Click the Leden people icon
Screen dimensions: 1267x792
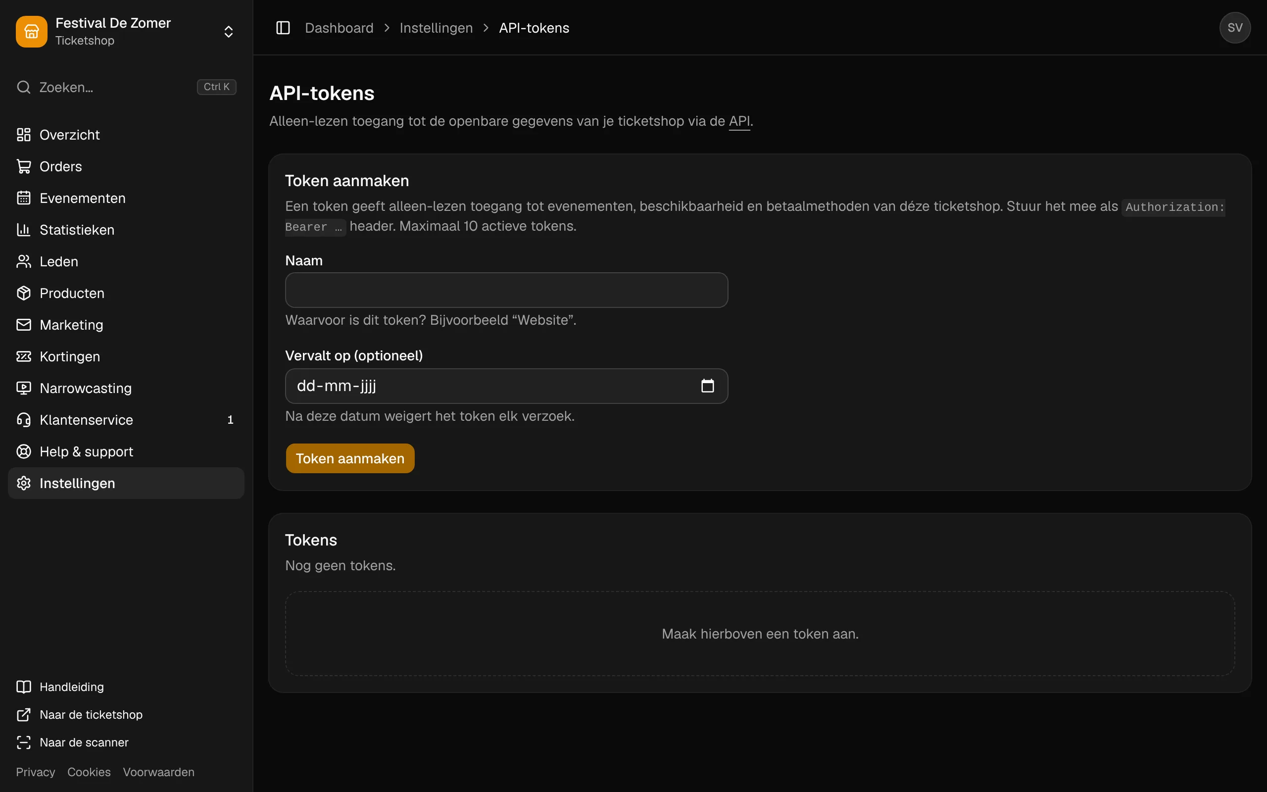24,261
